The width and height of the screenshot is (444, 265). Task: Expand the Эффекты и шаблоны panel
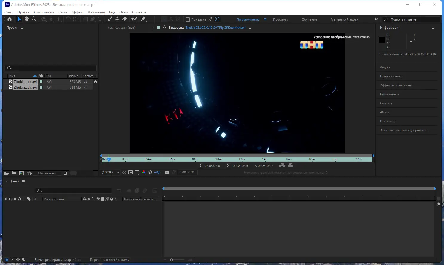tap(396, 86)
